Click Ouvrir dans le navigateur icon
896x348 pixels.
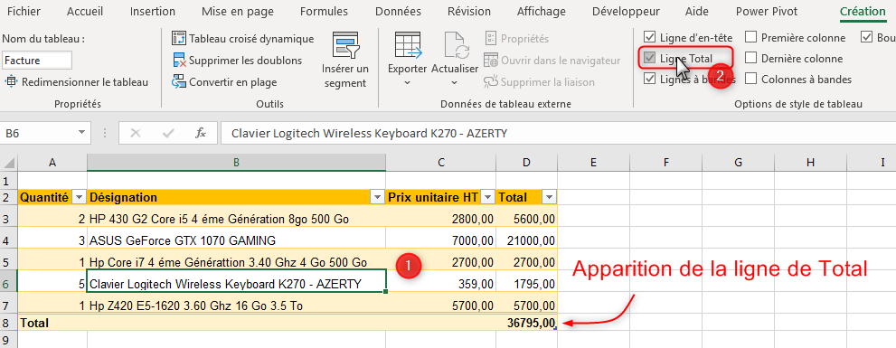click(x=491, y=60)
